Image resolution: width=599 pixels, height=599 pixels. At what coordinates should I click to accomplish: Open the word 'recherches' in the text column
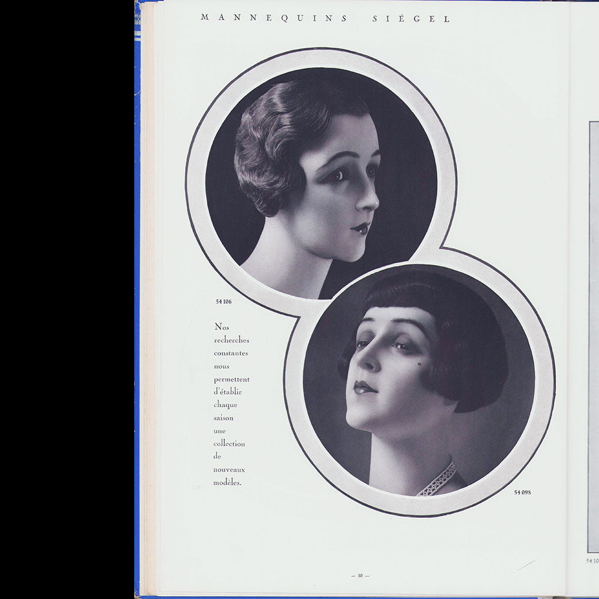coord(232,340)
